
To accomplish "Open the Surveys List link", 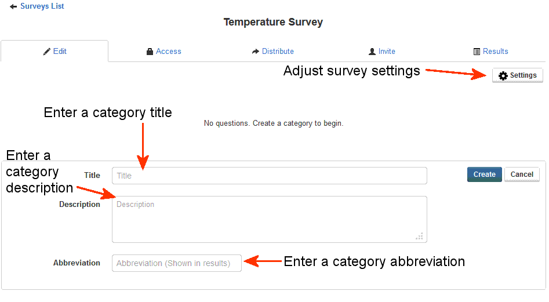I will (42, 6).
